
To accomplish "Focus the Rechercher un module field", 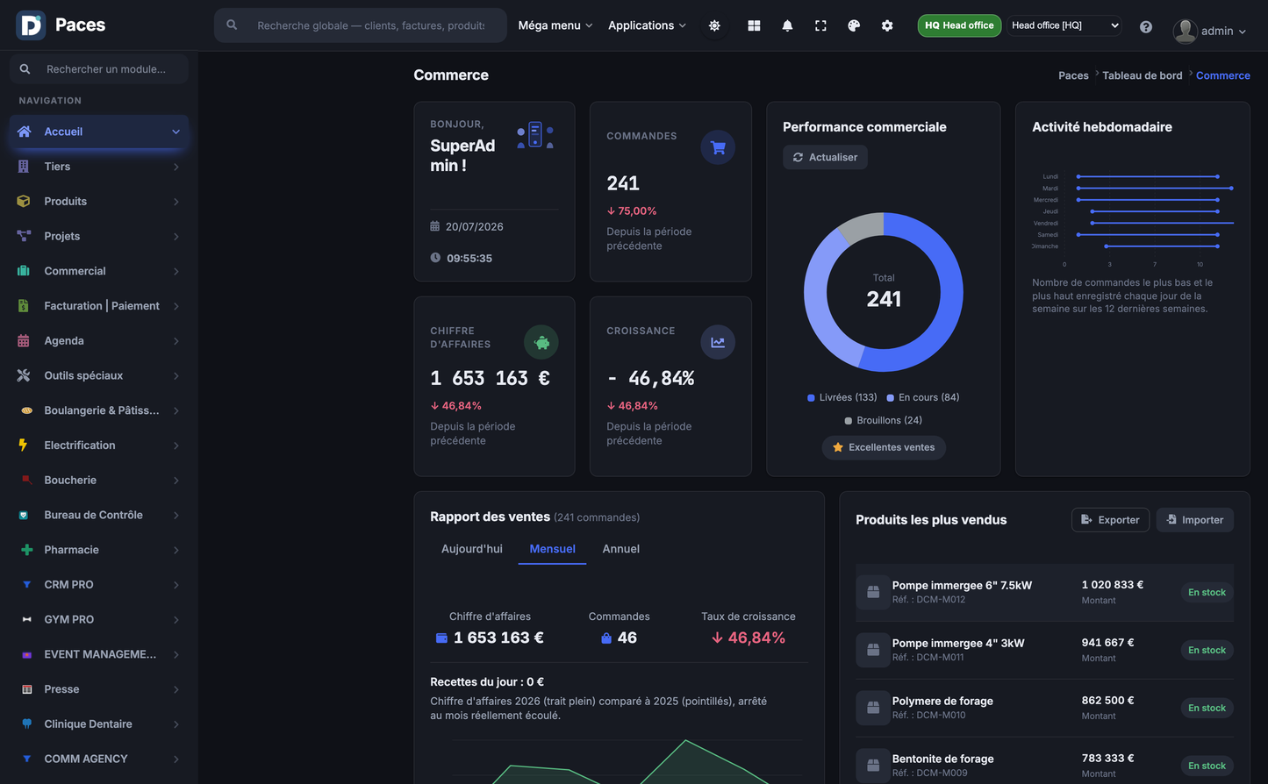I will (x=99, y=69).
